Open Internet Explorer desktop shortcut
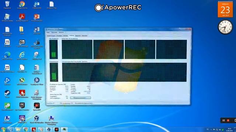 [x=22, y=56]
